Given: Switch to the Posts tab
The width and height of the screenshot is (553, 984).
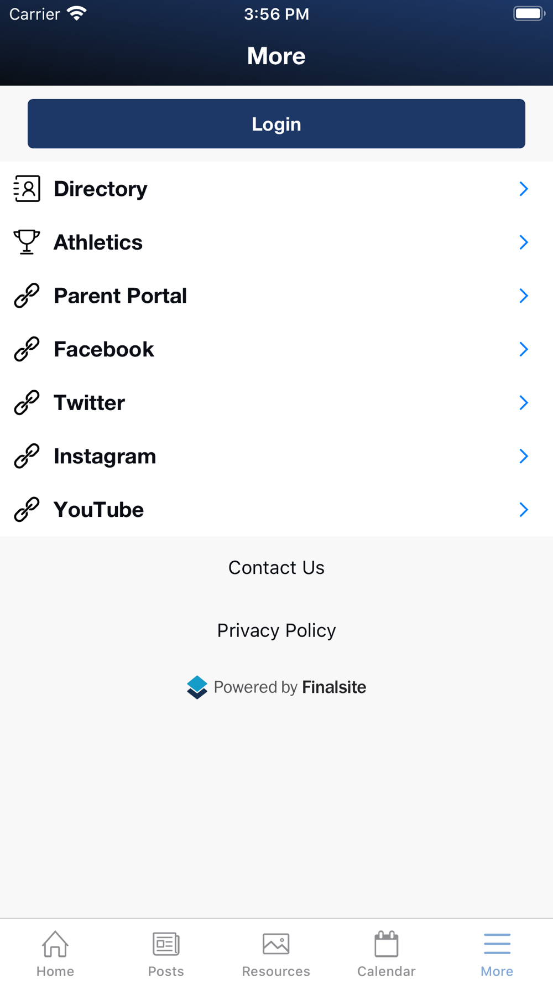Looking at the screenshot, I should [x=166, y=954].
